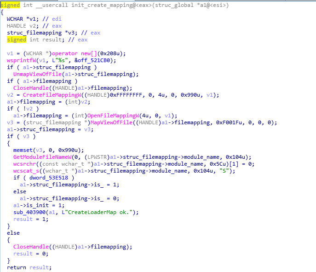Select the L"CreateLoaderMap ok." string
The height and width of the screenshot is (272, 316).
coord(97,212)
